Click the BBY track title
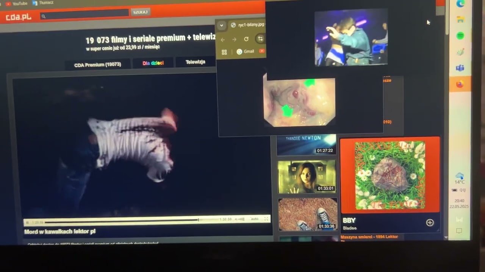The width and height of the screenshot is (485, 272). (349, 220)
